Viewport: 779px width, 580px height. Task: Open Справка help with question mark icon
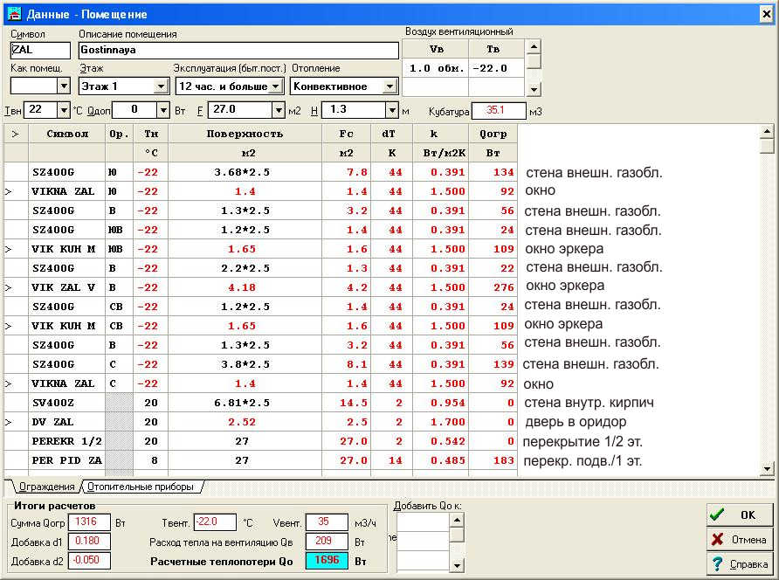coord(739,564)
